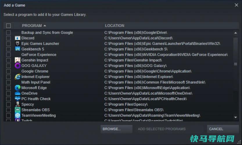Click the PROGRAM sort arrow indicator
Image resolution: width=242 pixels, height=145 pixels.
click(45, 26)
